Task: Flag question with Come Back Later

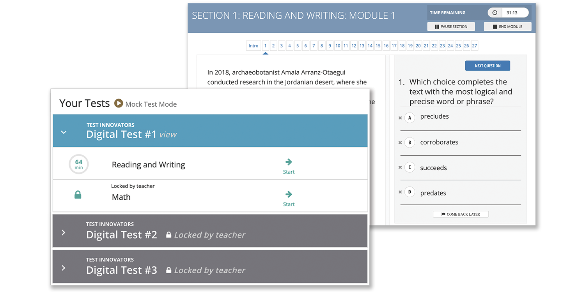Action: coord(461,214)
